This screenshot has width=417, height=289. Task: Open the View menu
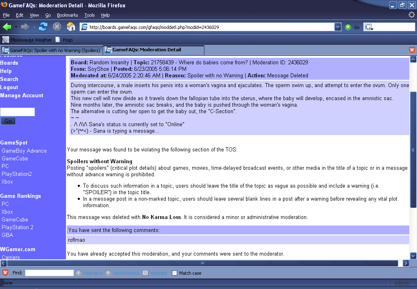point(34,15)
